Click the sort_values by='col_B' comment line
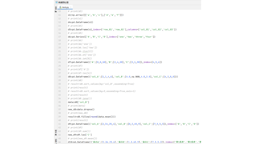Screen dimensions: 255x144 pyautogui.click(x=101, y=84)
